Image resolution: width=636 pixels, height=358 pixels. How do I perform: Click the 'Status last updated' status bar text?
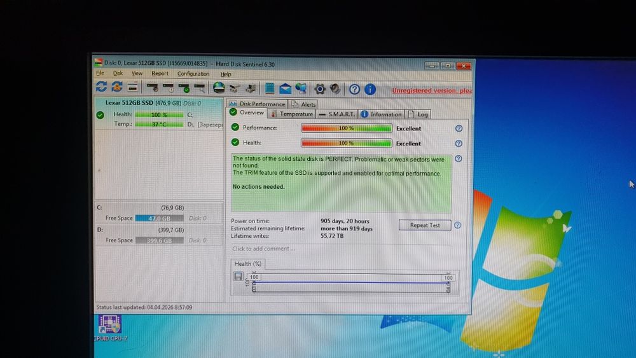click(144, 307)
